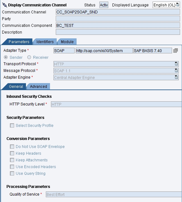Click the Display Communication Channel pencil icon
The image size is (182, 202).
click(x=5, y=5)
